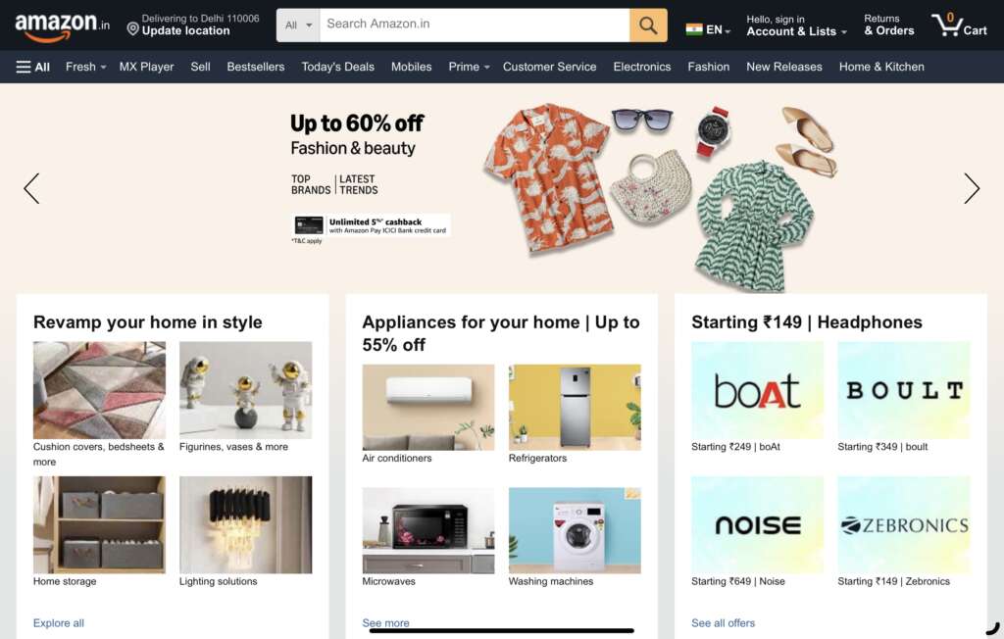Go to previous banner slide arrow
The width and height of the screenshot is (1004, 639).
pos(31,188)
